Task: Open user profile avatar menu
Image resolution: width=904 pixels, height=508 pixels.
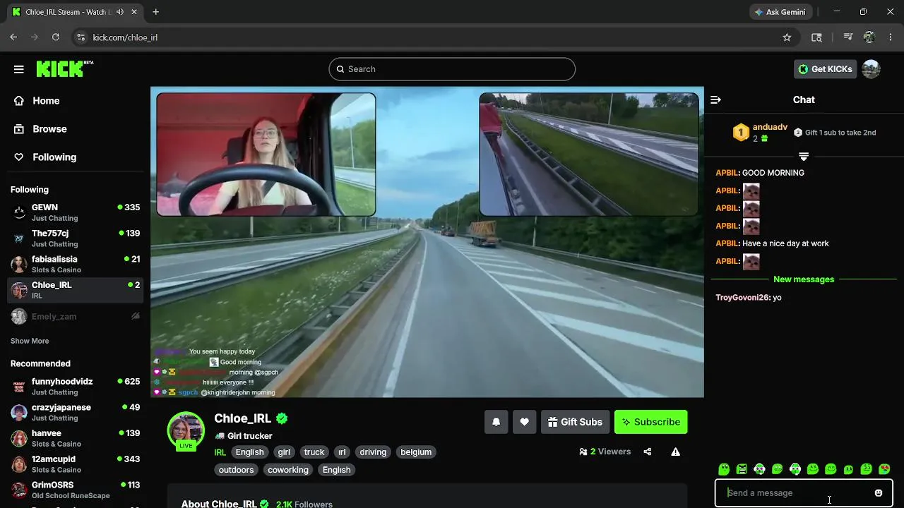Action: point(871,69)
